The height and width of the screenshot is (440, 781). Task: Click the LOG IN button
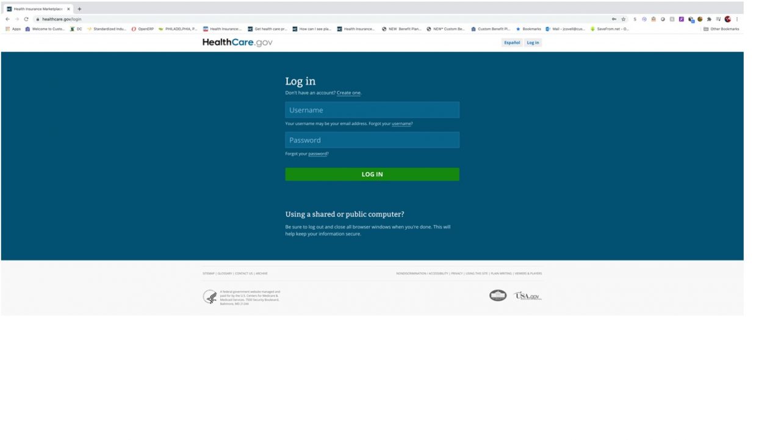click(x=372, y=174)
